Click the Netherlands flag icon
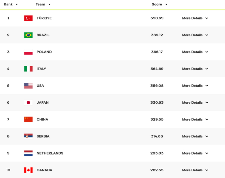 tap(28, 153)
